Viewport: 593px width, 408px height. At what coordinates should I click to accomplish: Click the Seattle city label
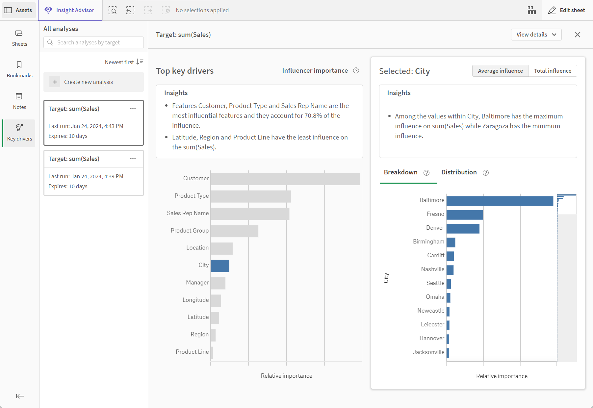[435, 283]
